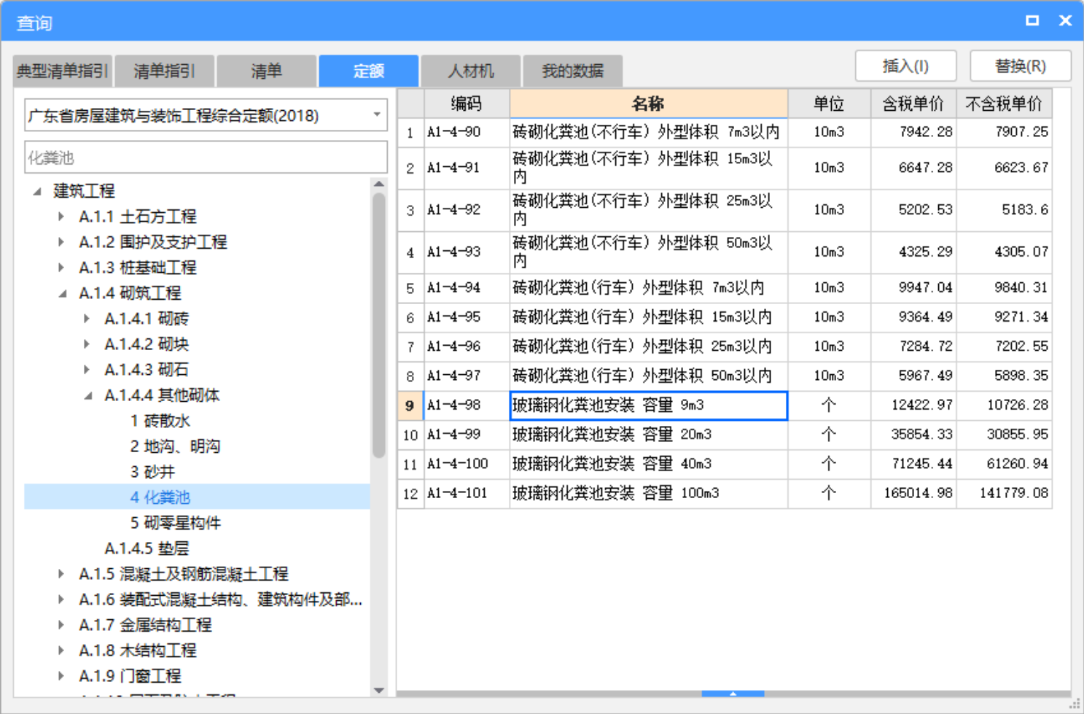Select the 定额 tab
1084x714 pixels.
(369, 71)
